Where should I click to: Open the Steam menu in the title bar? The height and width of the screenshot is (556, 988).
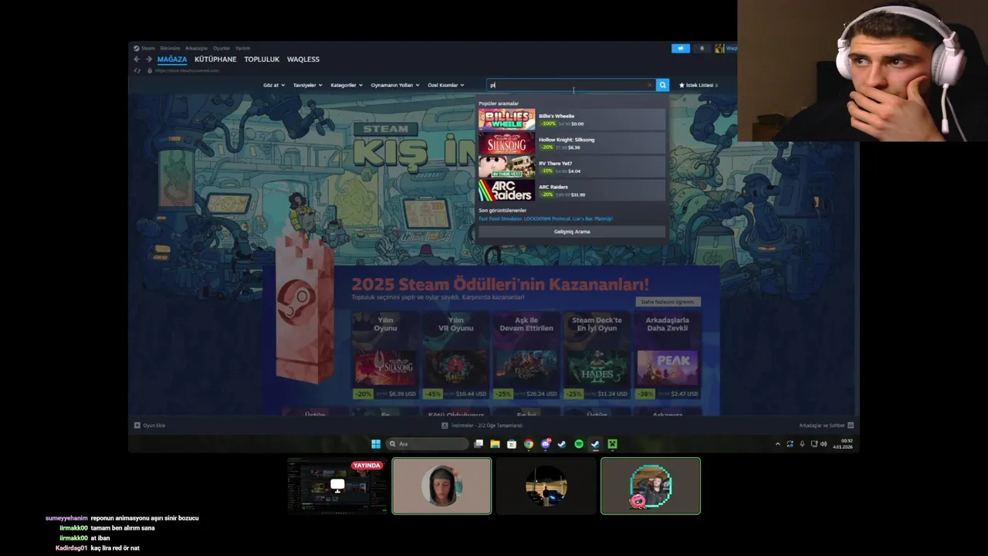(144, 48)
